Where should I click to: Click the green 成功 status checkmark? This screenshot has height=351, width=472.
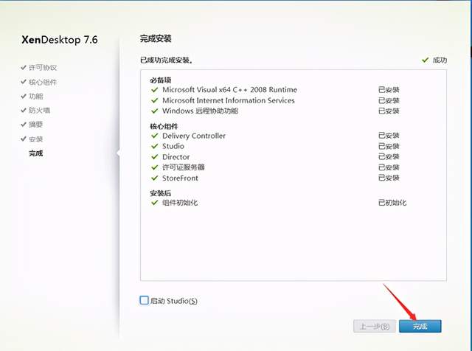(x=425, y=60)
